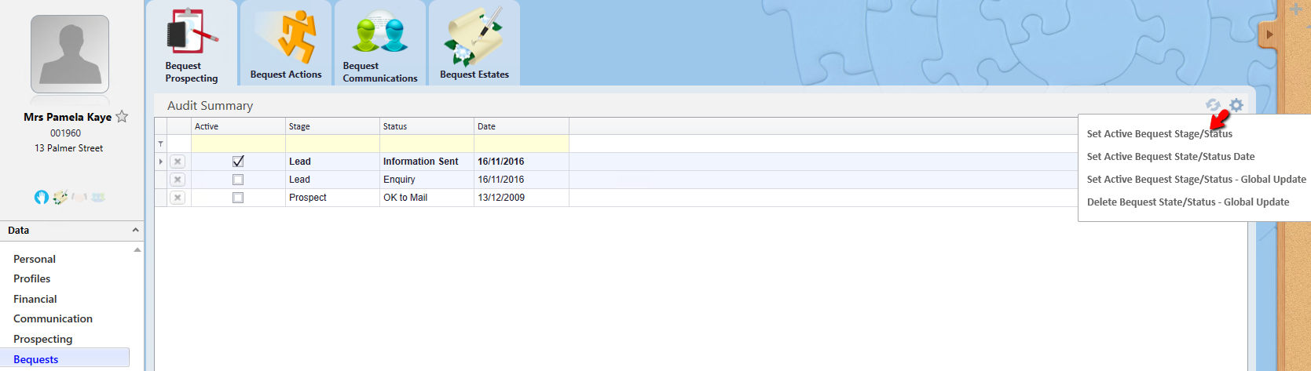
Task: Open the Prospecting data section
Action: click(x=43, y=339)
